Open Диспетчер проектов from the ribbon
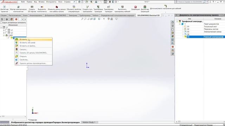The image size is (225, 126). (4, 9)
